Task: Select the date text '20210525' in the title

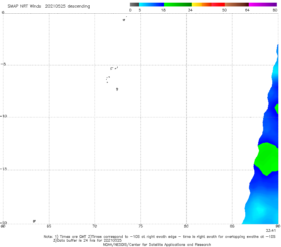Action: (x=55, y=6)
